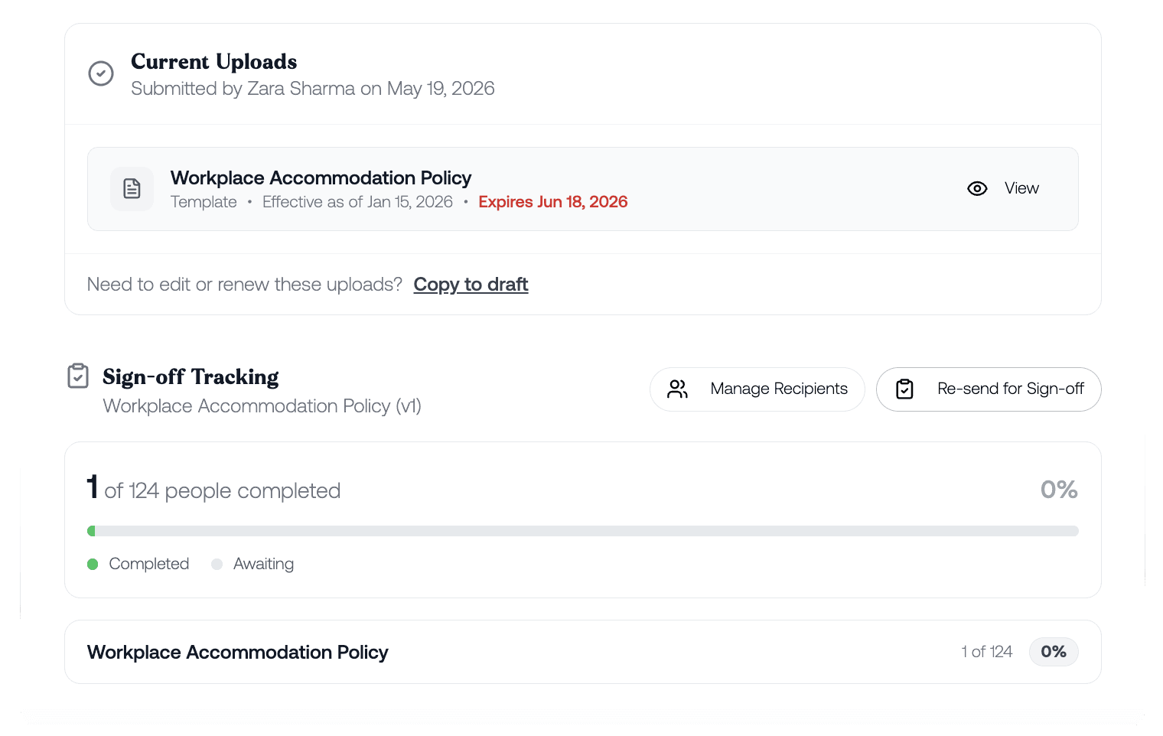Click the red Expires Jun 18, 2026 label

(x=553, y=202)
